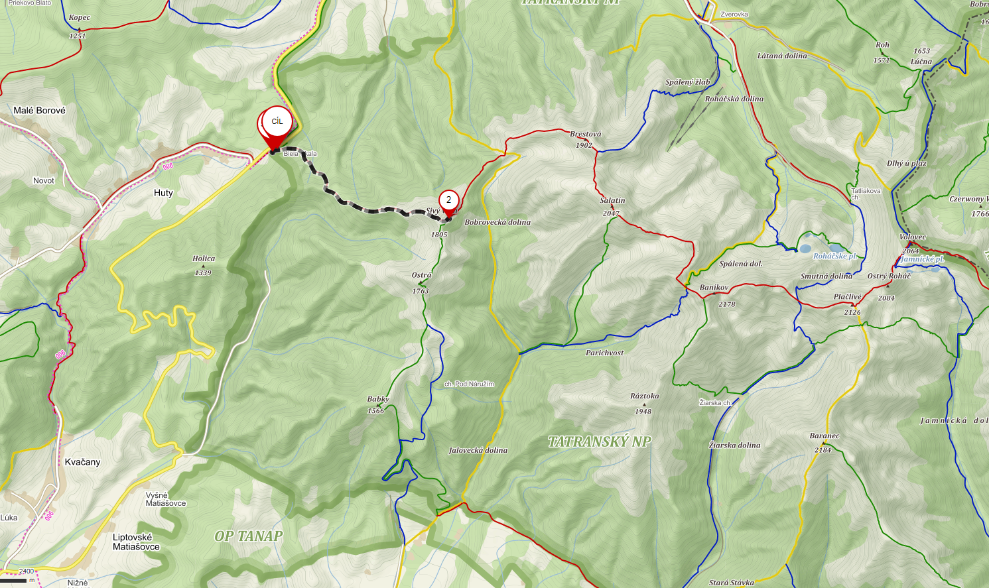Click the Ráztoka peak triangle marker
Image resolution: width=989 pixels, height=588 pixels.
[x=643, y=404]
